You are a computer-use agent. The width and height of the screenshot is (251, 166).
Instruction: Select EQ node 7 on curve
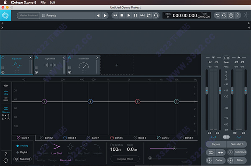tap(177, 102)
